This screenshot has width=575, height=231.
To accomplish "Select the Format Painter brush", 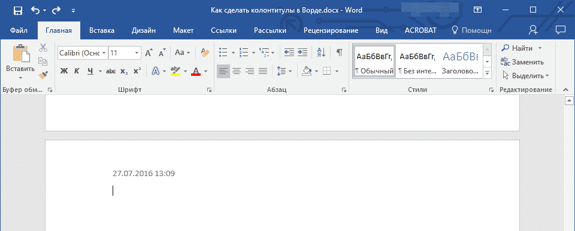I will (x=43, y=75).
